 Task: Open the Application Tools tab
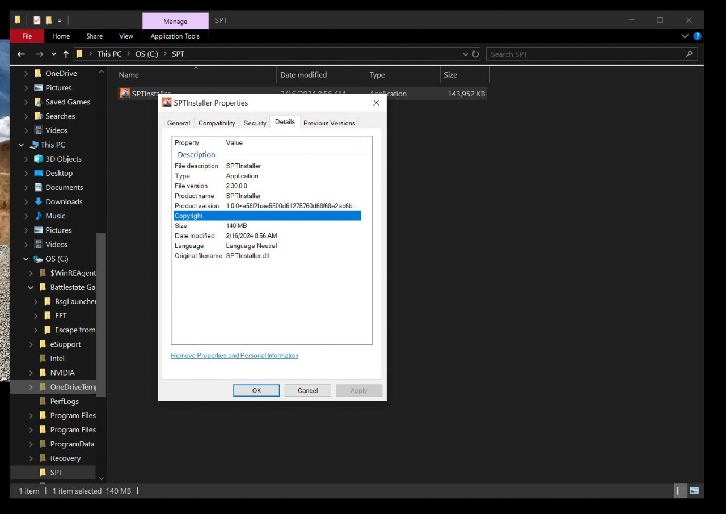[x=175, y=36]
